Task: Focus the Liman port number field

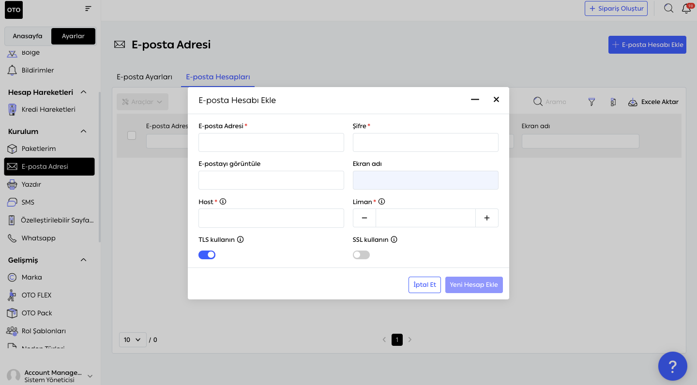Action: click(425, 218)
